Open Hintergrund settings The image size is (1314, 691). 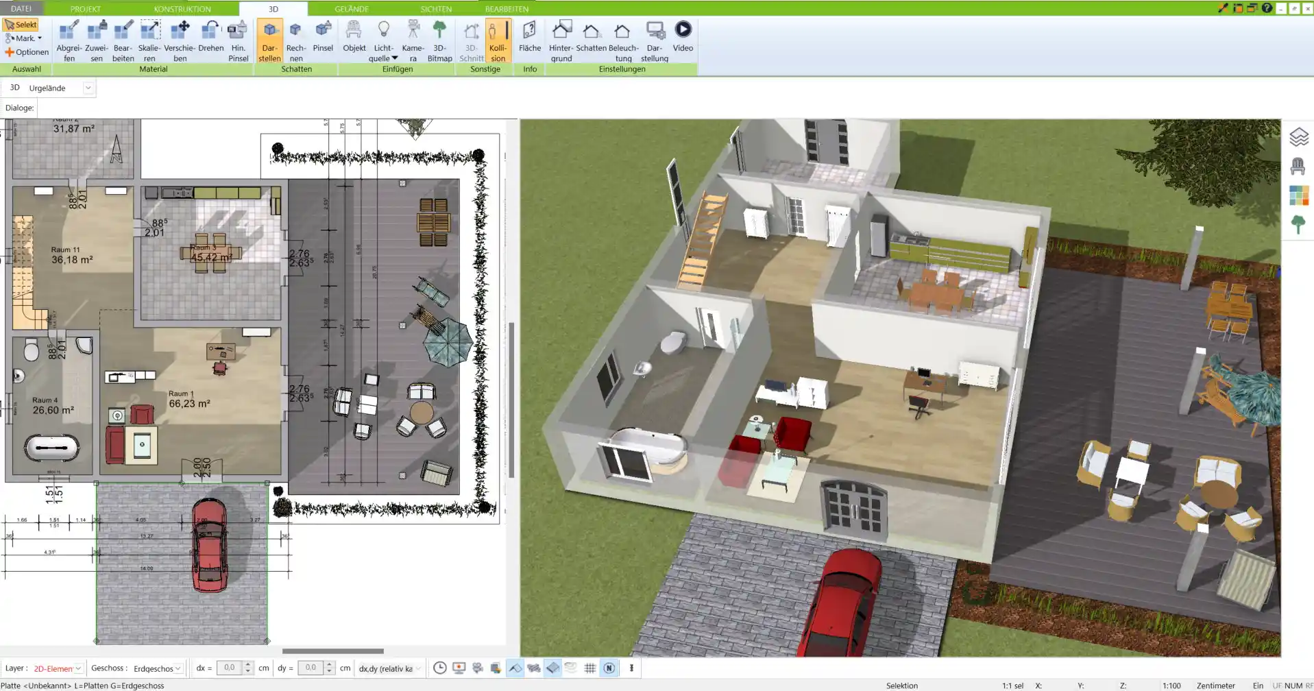561,41
